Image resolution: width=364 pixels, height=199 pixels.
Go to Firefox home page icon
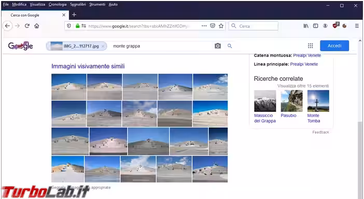coord(37,26)
